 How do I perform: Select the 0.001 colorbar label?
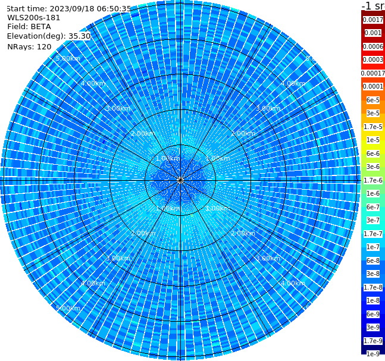(x=373, y=33)
